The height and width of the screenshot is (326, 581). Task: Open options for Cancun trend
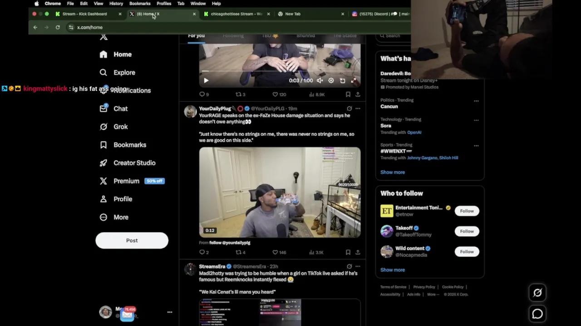coord(476,101)
